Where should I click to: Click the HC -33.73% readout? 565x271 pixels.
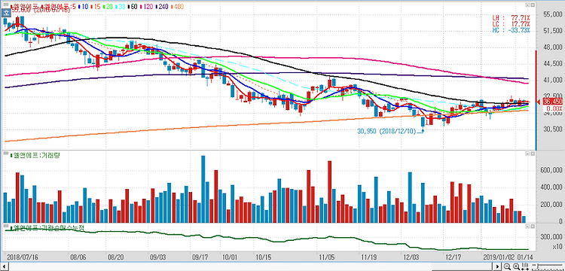(x=512, y=29)
